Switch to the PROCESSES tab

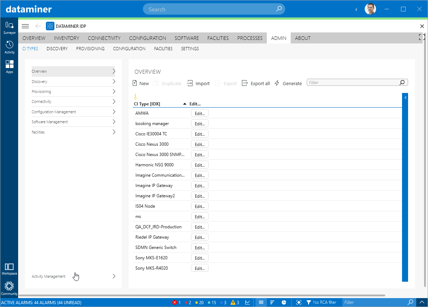pyautogui.click(x=250, y=38)
